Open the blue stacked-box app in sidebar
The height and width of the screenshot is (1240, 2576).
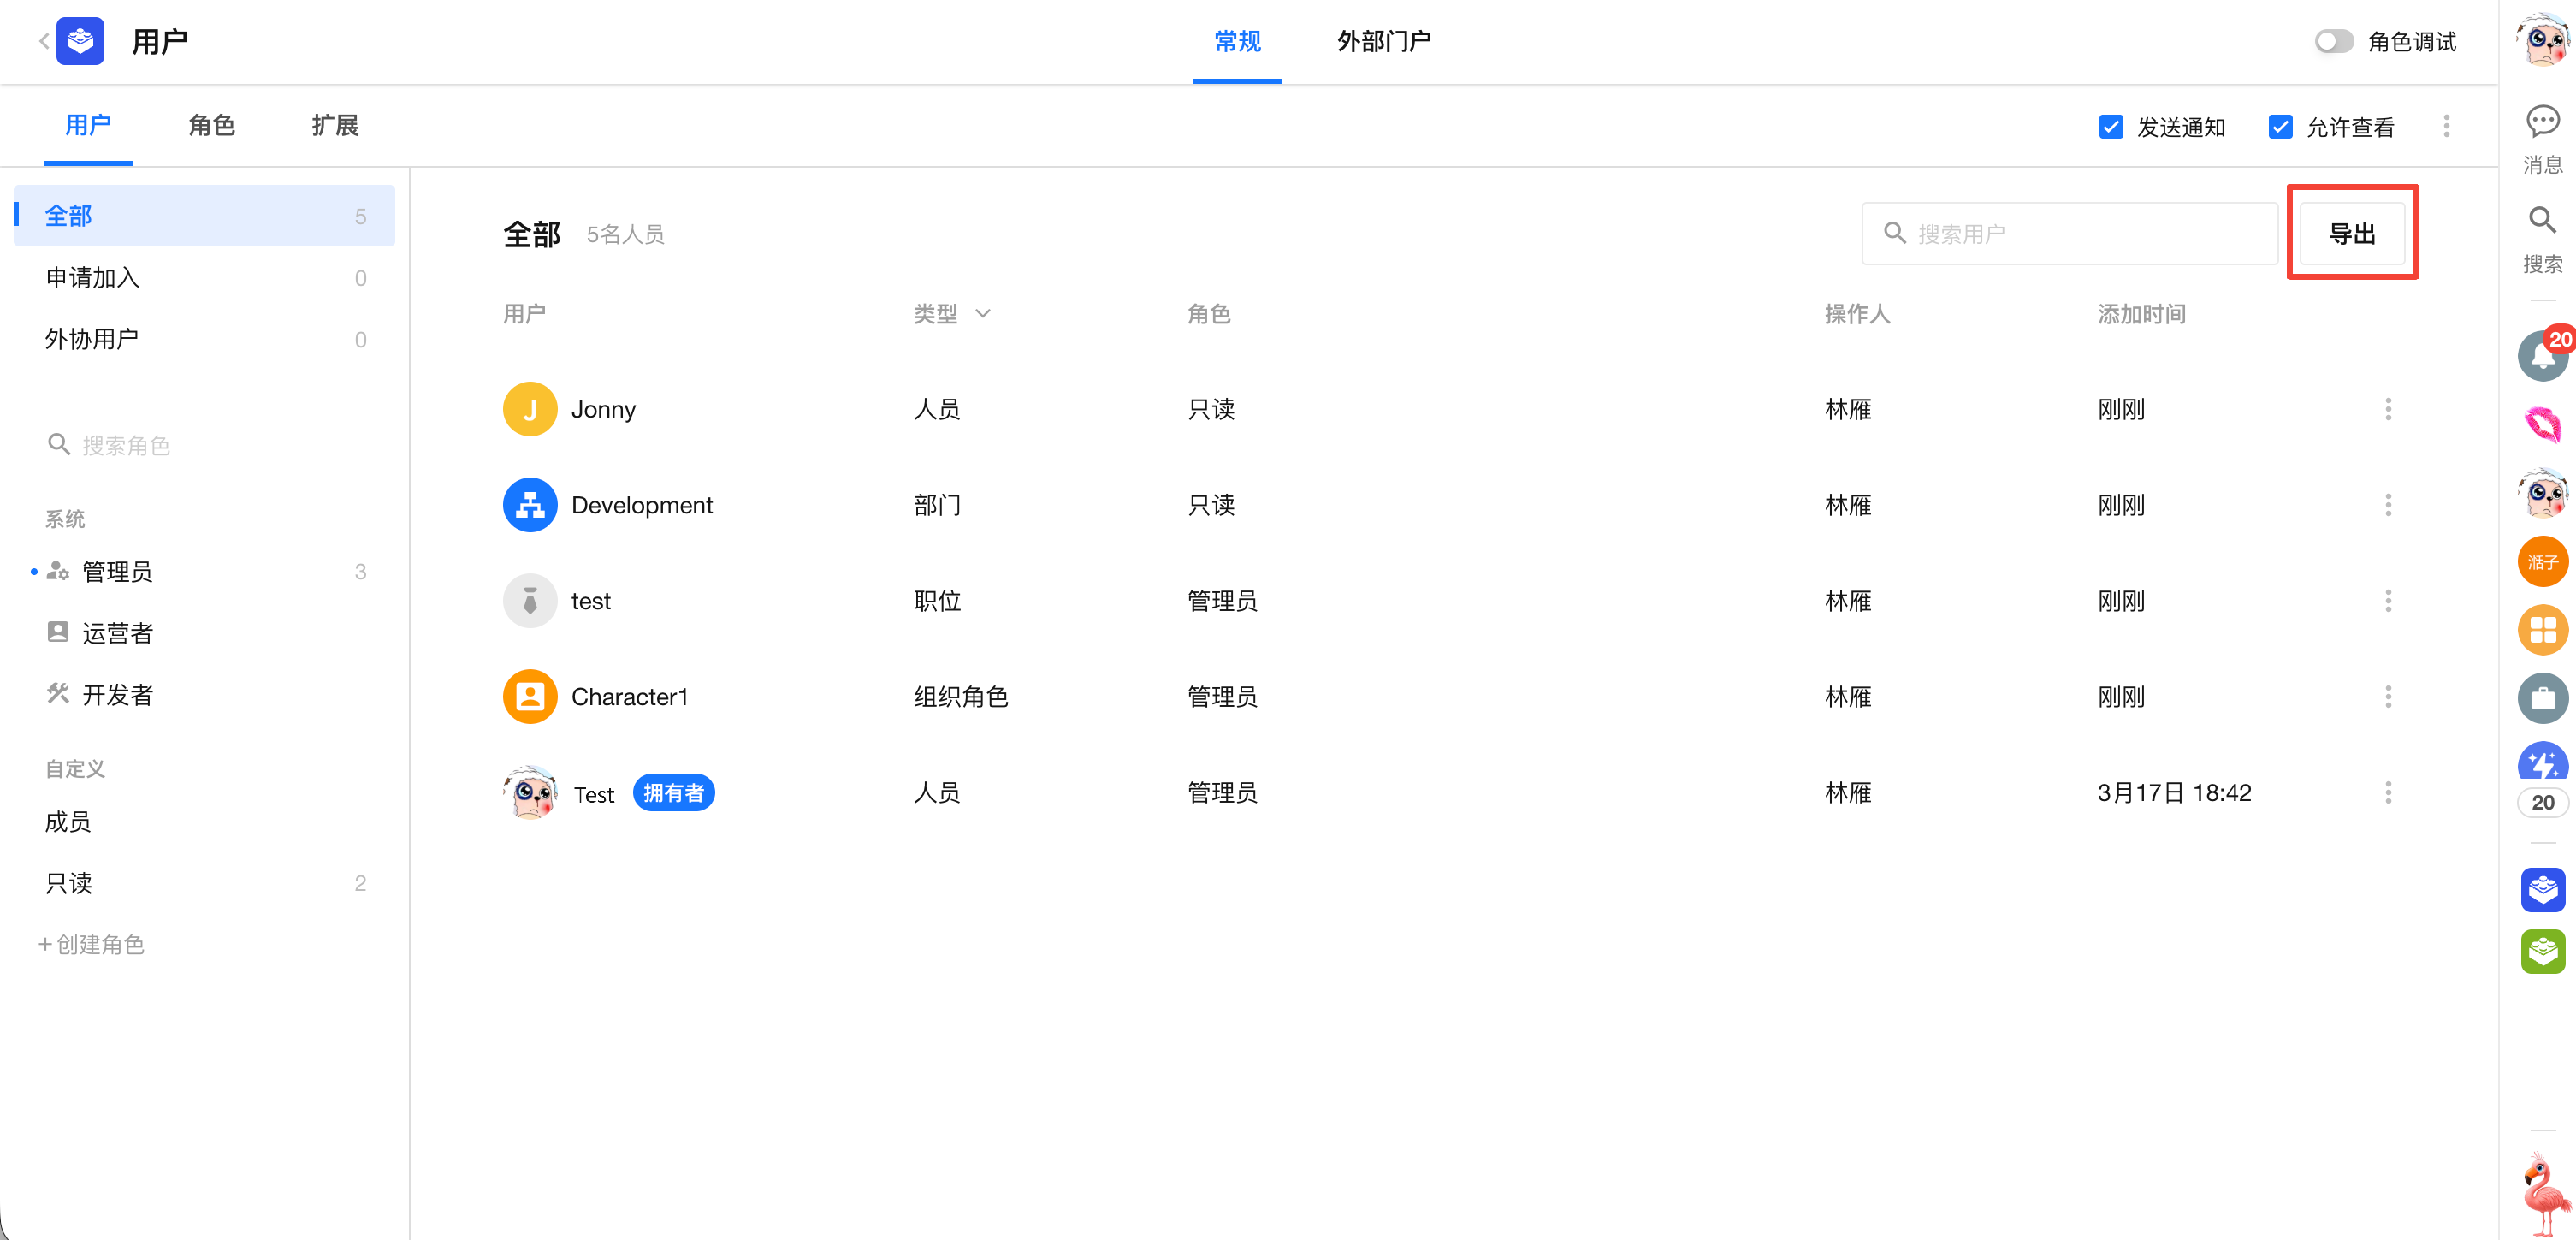(x=2542, y=889)
